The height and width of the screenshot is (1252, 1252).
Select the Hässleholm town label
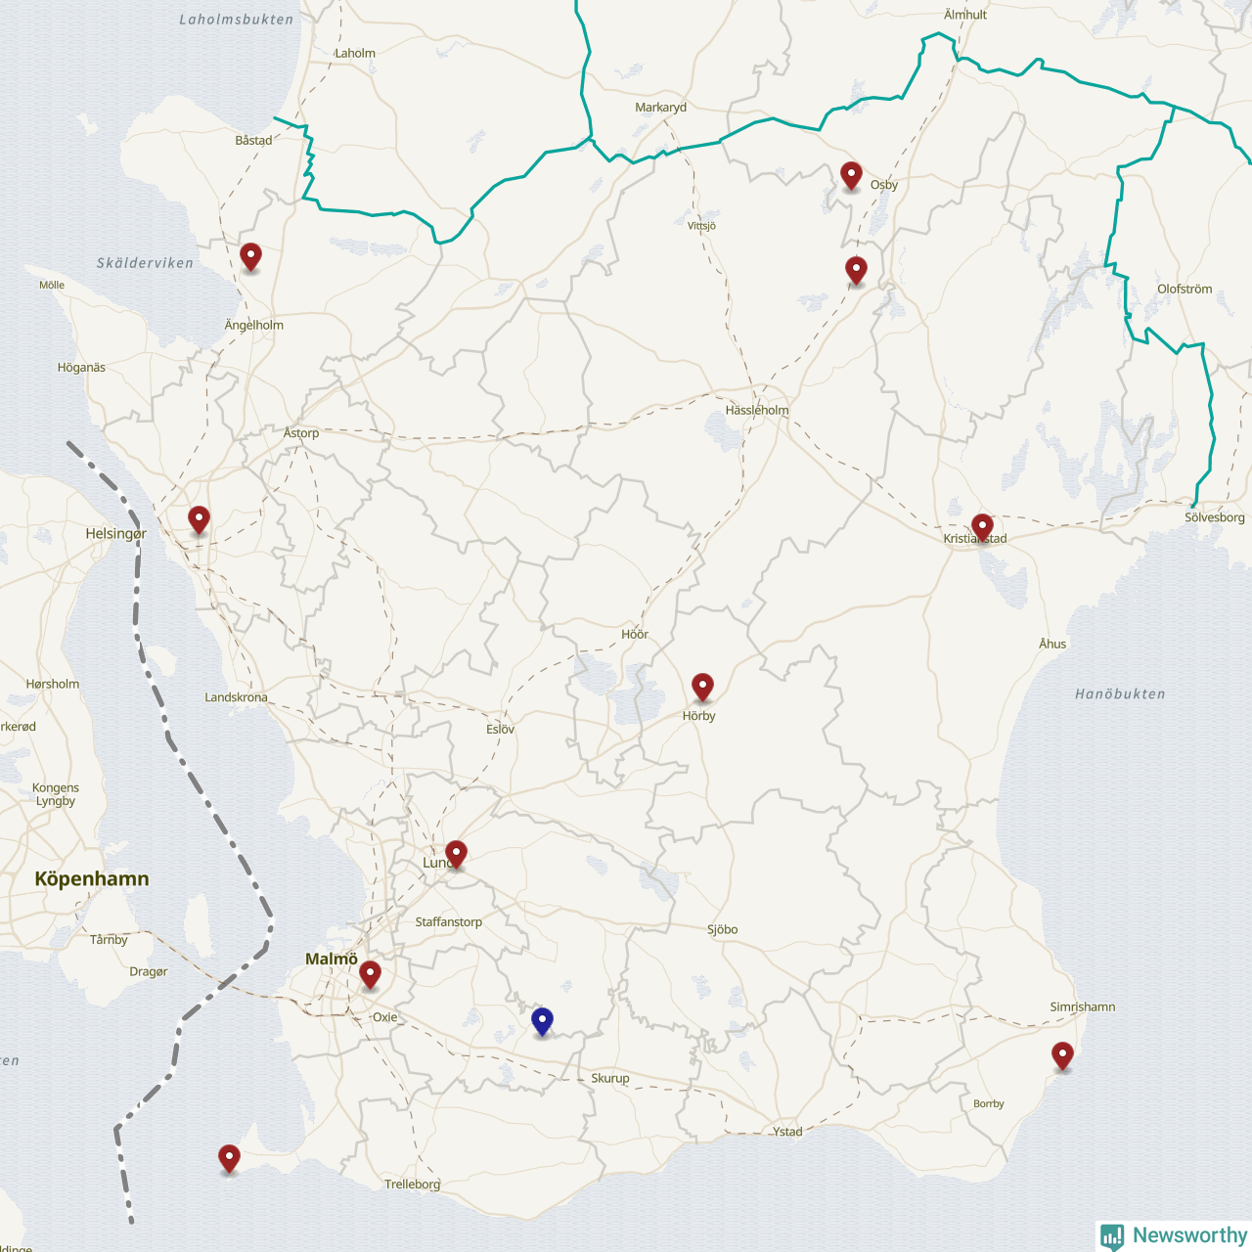click(x=756, y=410)
